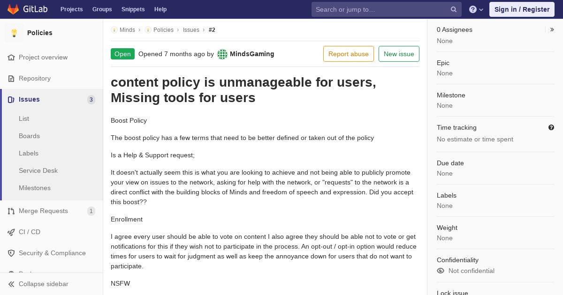Viewport: 563px width, 295px height.
Task: Open the CI / CD rocket section
Action: point(30,232)
